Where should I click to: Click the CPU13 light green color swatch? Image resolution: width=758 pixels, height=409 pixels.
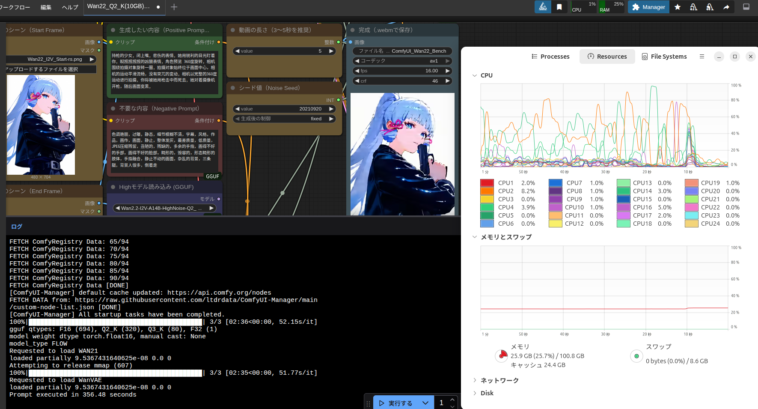click(624, 183)
